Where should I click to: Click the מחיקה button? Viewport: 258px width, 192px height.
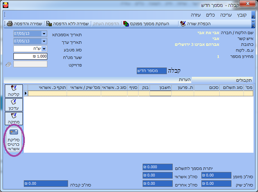14,119
